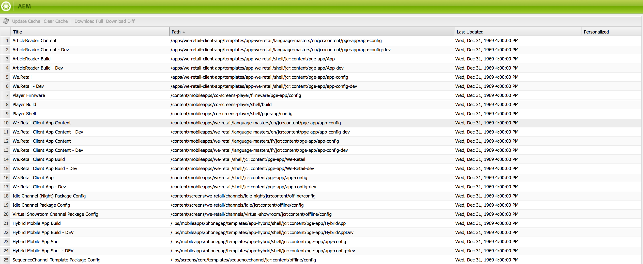Select the Idle Channel Package Config title
The height and width of the screenshot is (264, 643).
point(41,205)
